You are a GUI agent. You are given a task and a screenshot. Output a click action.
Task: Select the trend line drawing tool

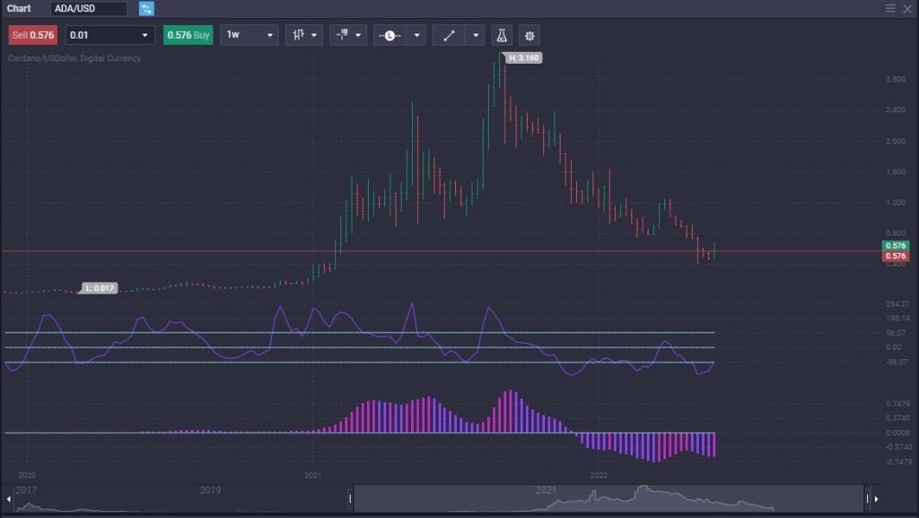pos(451,35)
